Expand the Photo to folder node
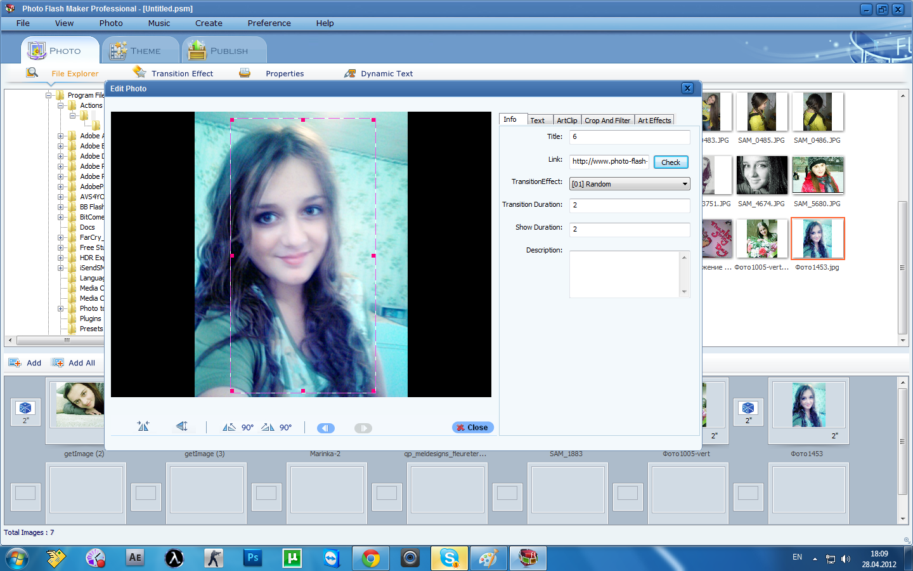This screenshot has width=913, height=571. 61,308
